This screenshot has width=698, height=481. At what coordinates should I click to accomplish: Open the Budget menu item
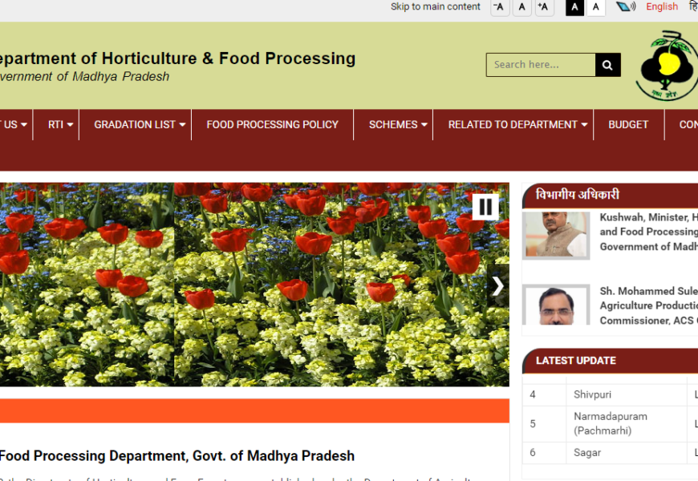[628, 124]
